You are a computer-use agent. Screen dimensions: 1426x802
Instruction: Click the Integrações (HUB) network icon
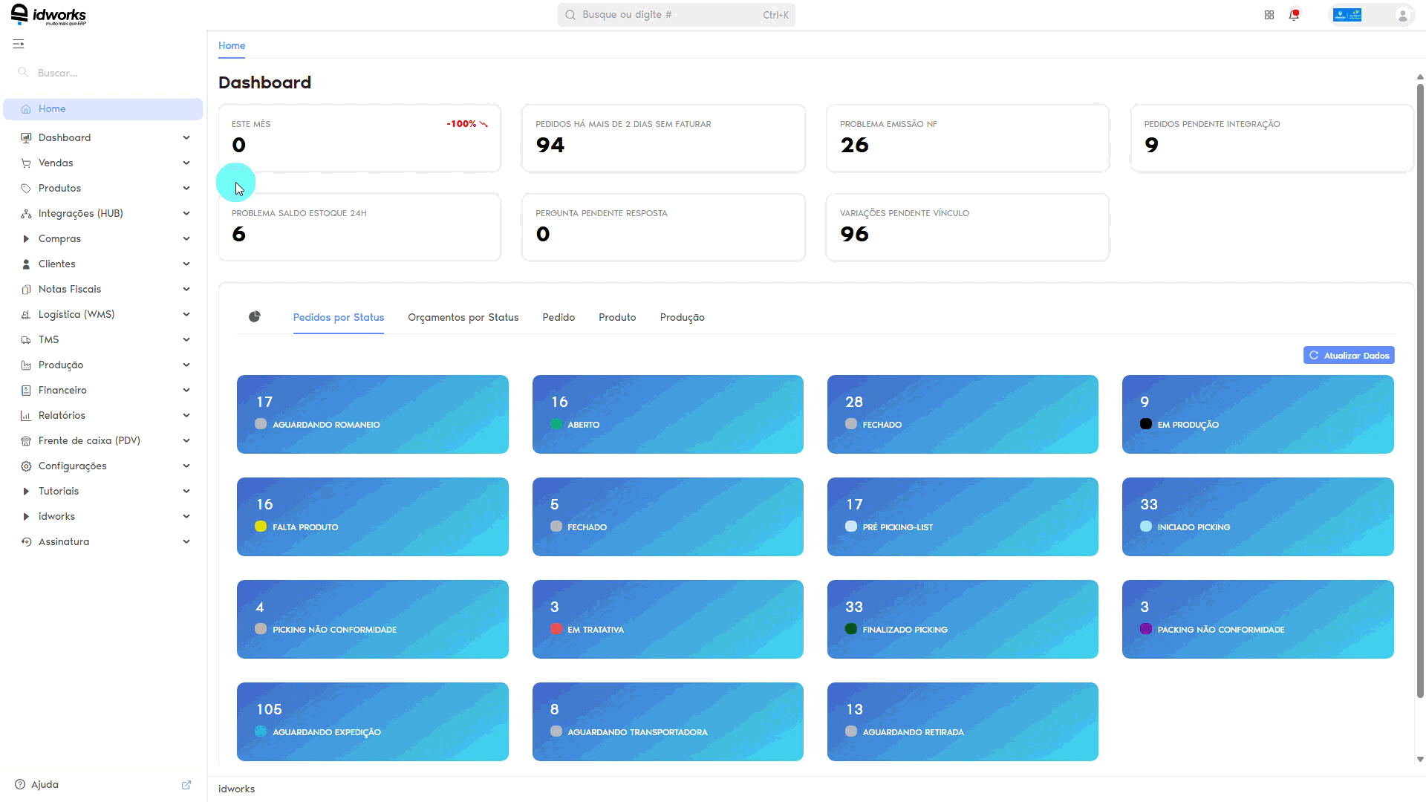pyautogui.click(x=26, y=214)
